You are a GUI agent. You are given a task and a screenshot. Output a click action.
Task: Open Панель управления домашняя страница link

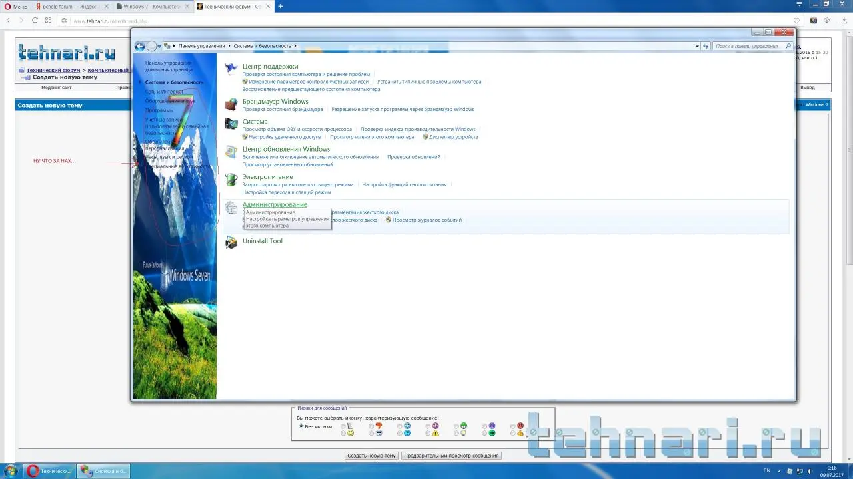coord(169,66)
